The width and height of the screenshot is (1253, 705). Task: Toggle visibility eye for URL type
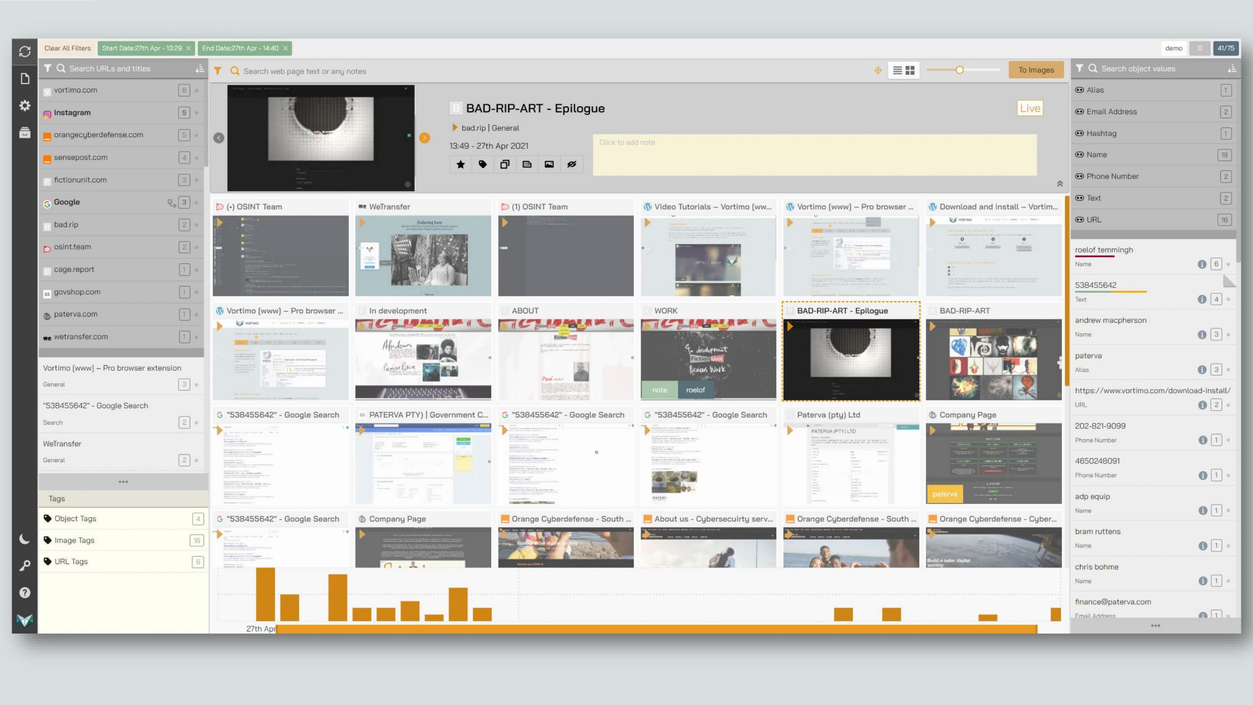[x=1079, y=220]
